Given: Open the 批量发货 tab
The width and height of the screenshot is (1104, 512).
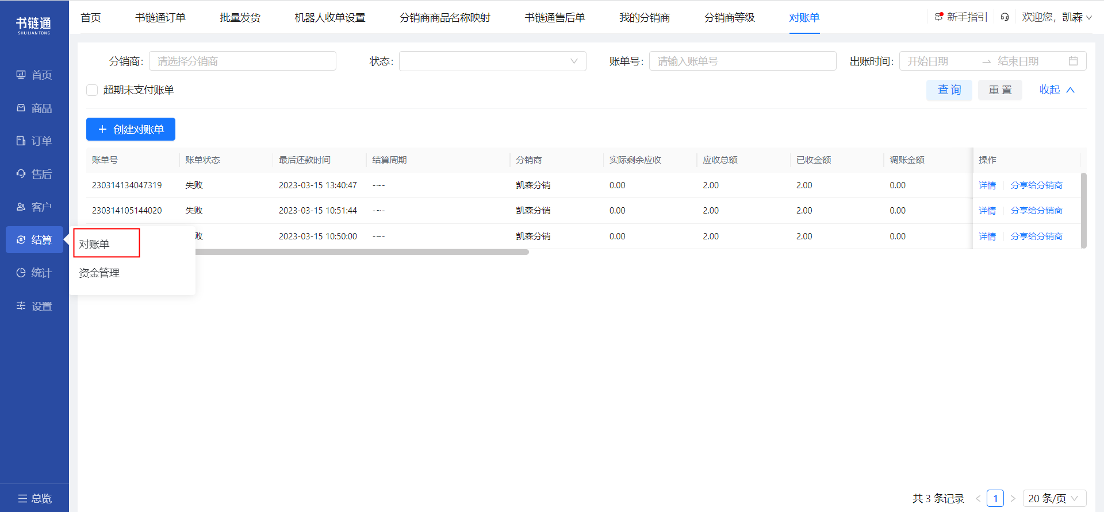Looking at the screenshot, I should pyautogui.click(x=240, y=17).
